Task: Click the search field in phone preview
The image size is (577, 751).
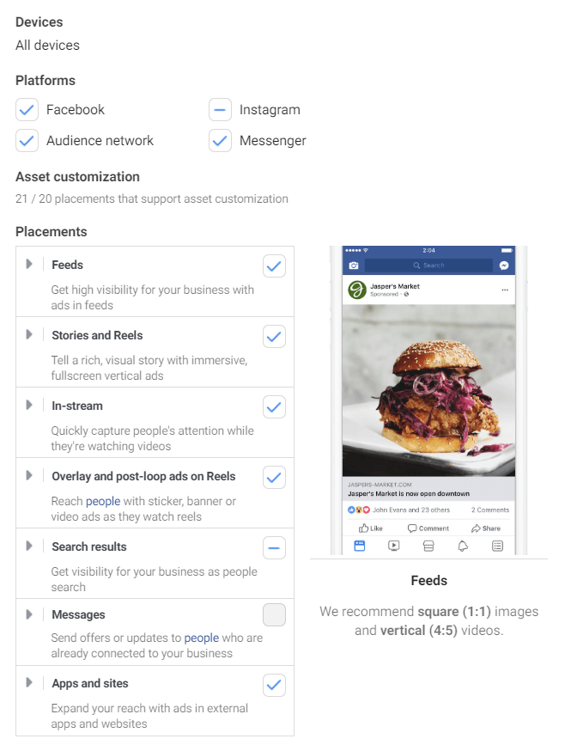Action: tap(428, 266)
